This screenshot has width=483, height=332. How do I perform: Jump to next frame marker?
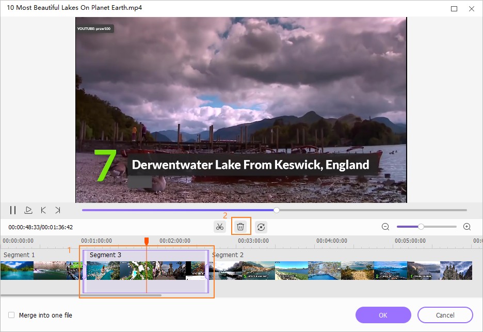point(58,210)
